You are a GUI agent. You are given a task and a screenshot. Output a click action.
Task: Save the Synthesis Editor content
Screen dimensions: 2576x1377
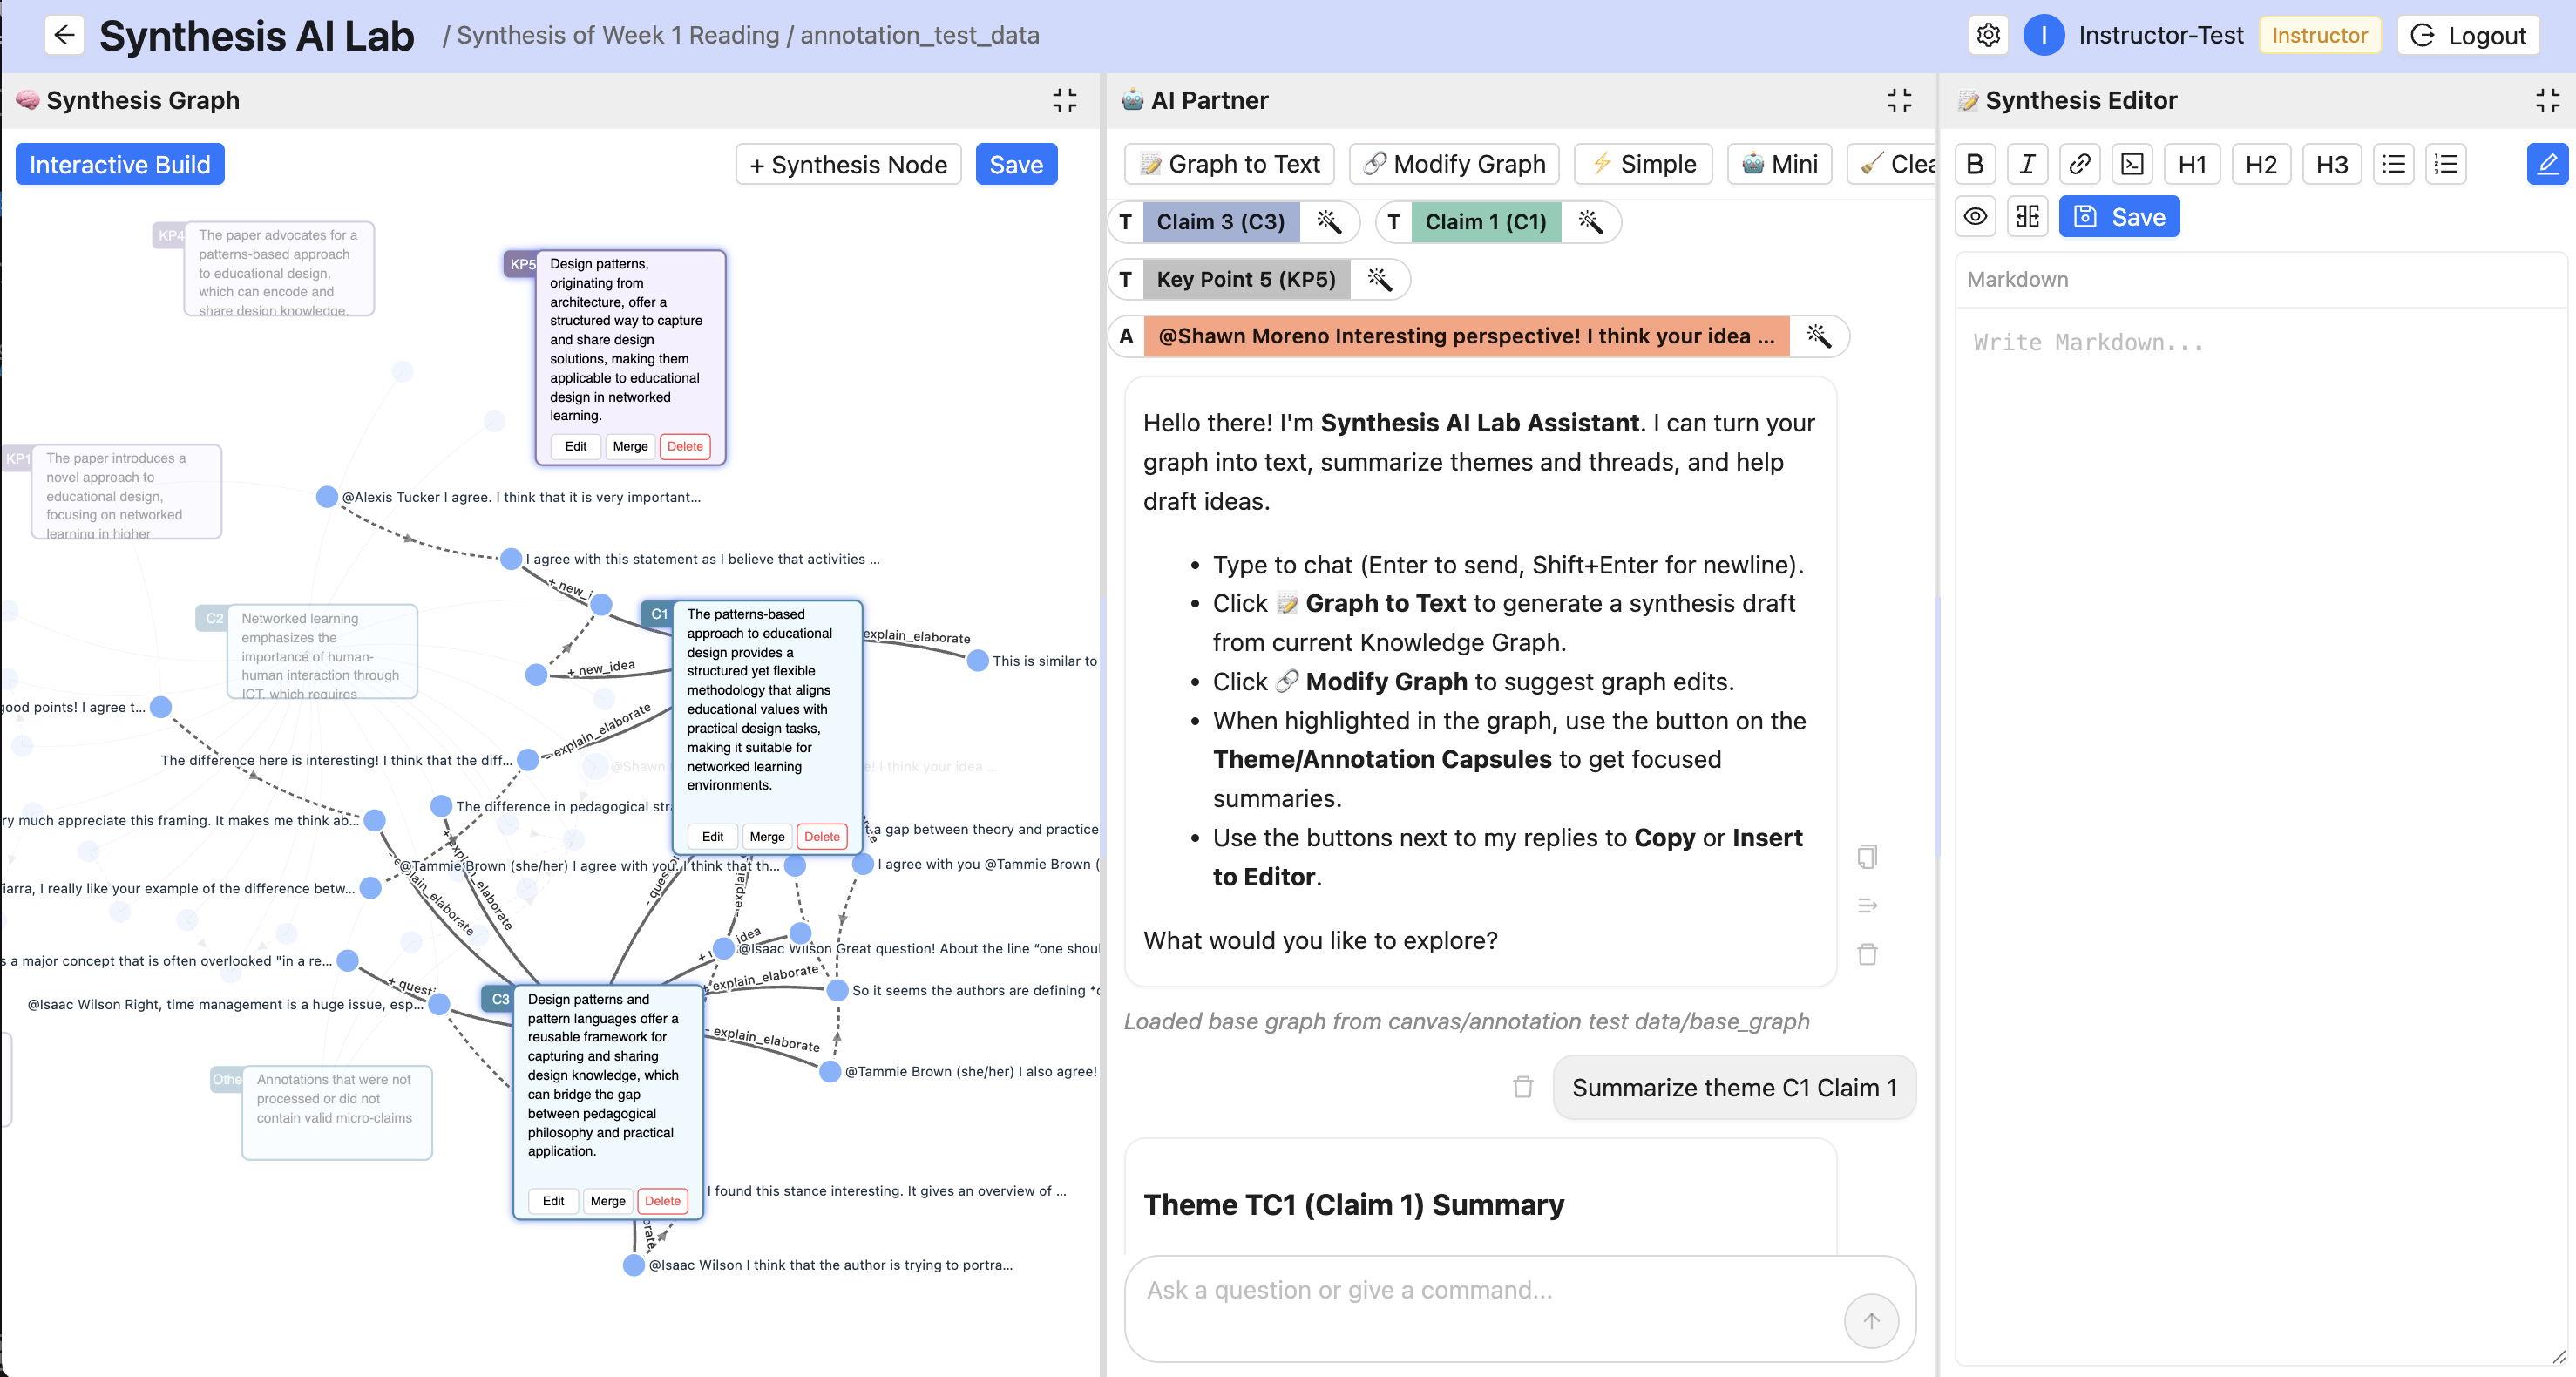pyautogui.click(x=2119, y=217)
